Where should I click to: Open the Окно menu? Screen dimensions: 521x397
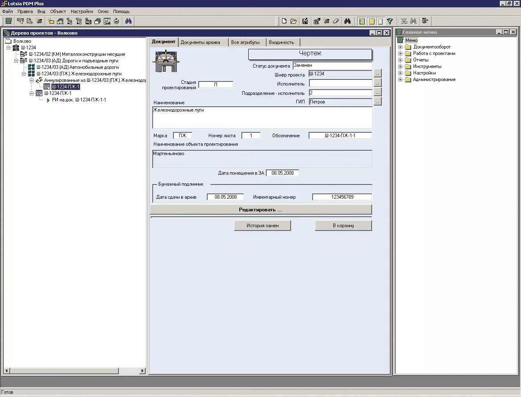pos(103,11)
